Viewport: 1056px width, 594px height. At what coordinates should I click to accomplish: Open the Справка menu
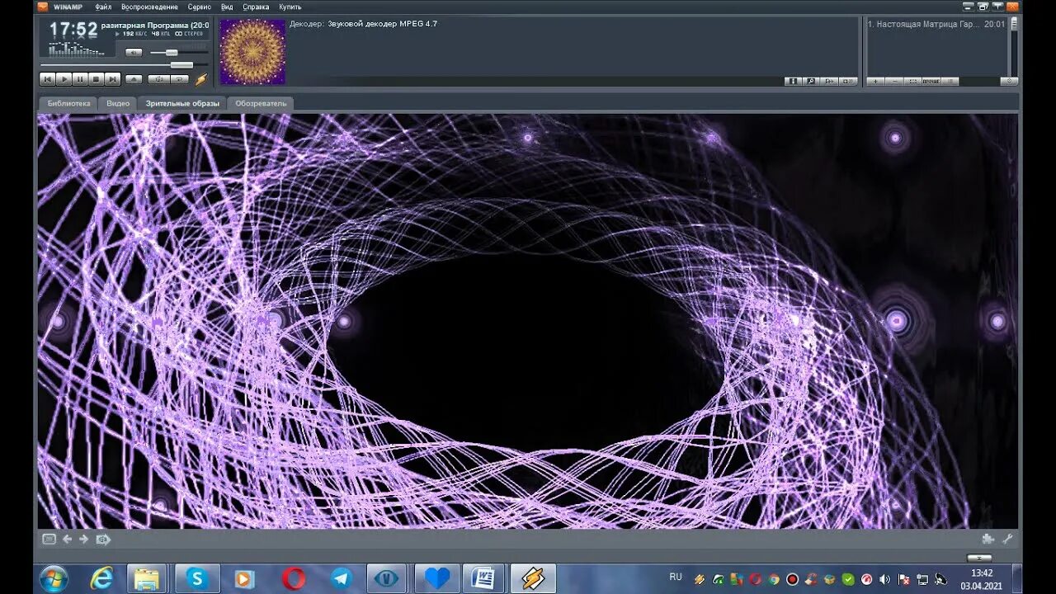click(256, 7)
